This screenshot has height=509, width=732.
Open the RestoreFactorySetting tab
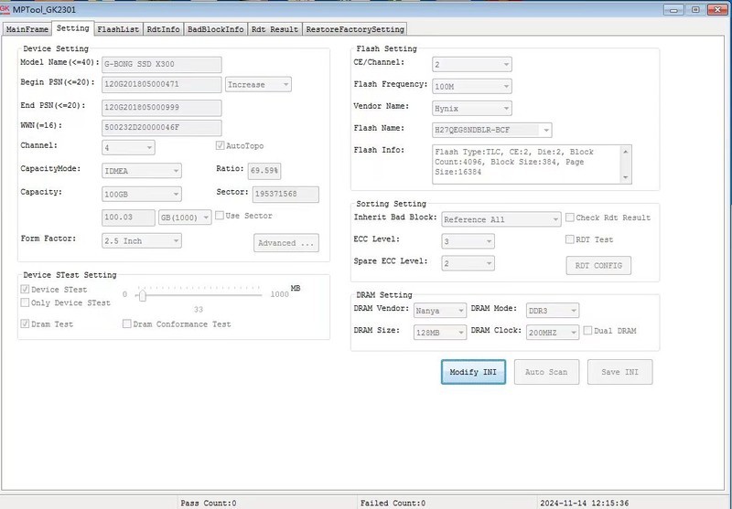356,29
